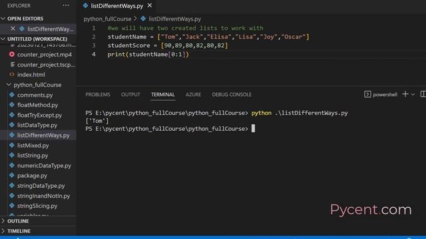426x239 pixels.
Task: Open numericDataType.py file
Action: tap(44, 165)
